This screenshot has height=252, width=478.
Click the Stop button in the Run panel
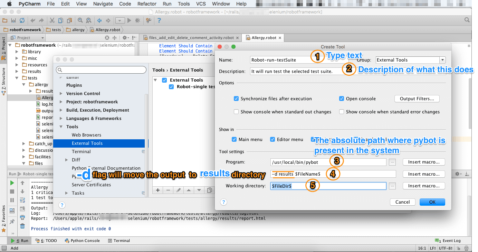11,192
